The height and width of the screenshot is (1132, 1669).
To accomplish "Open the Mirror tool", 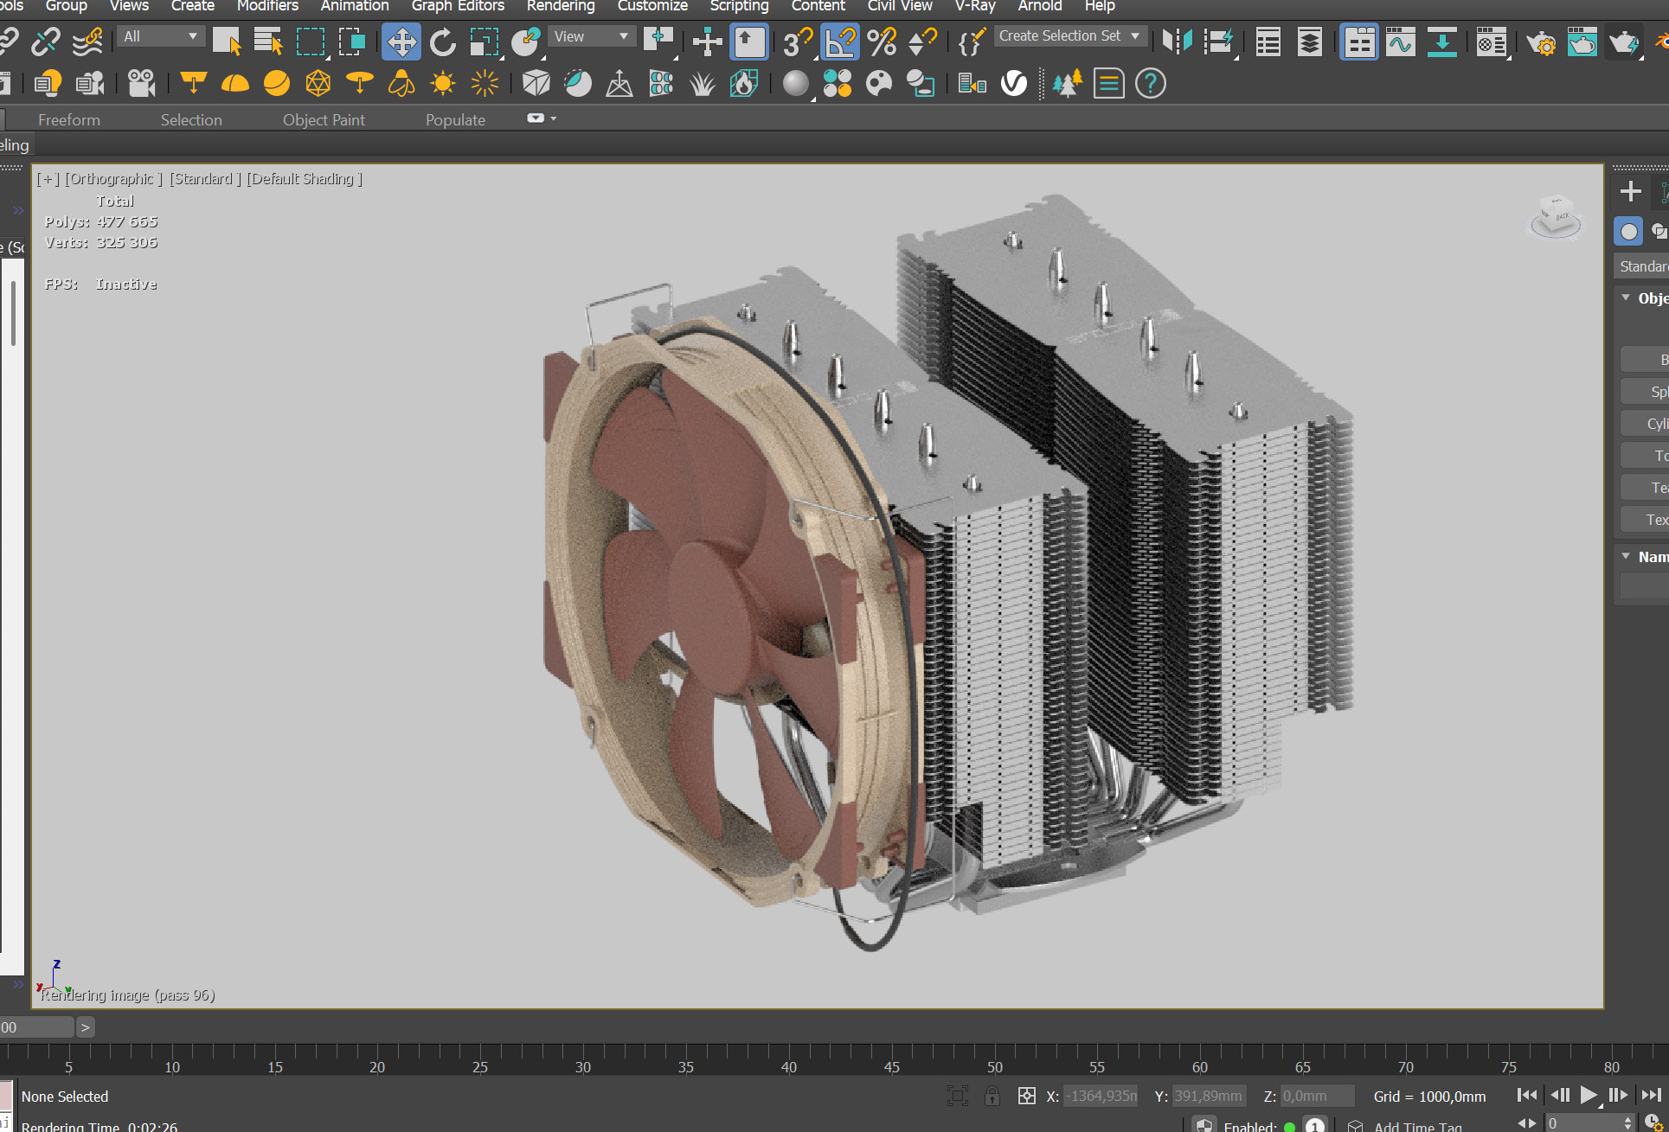I will (x=1177, y=42).
